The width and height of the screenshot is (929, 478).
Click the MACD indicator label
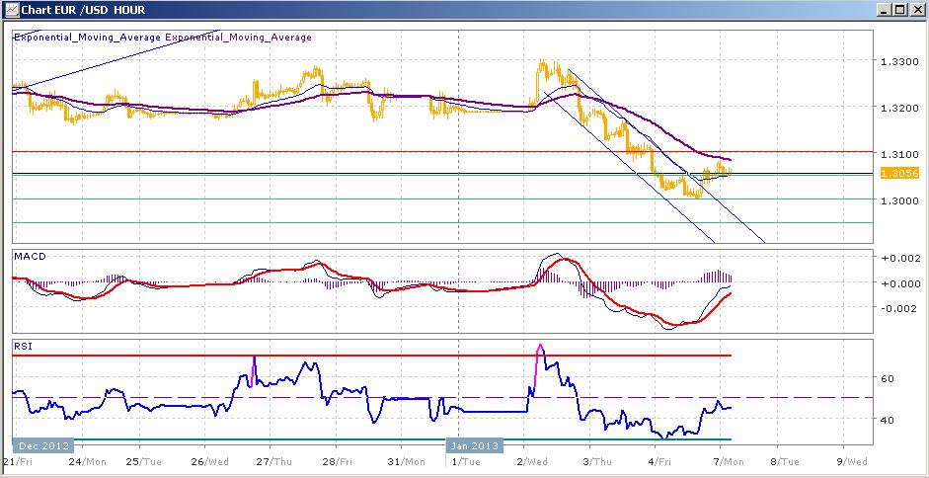(28, 256)
